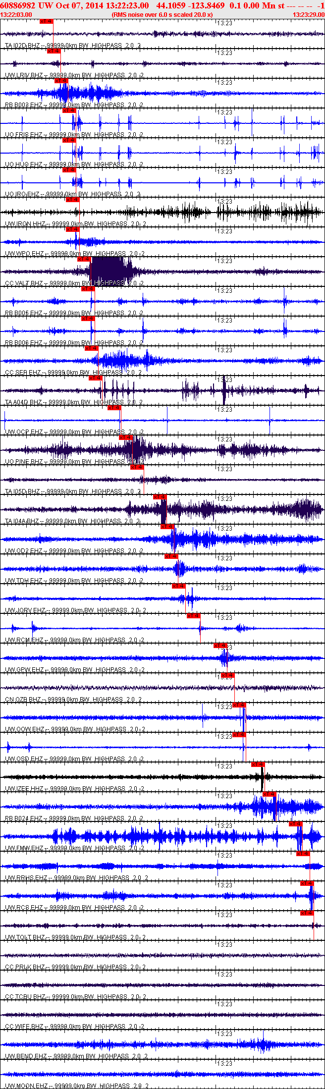Click the UW.IRON HHZ station label
Image resolution: width=325 pixels, height=1089 pixels.
[x=25, y=224]
